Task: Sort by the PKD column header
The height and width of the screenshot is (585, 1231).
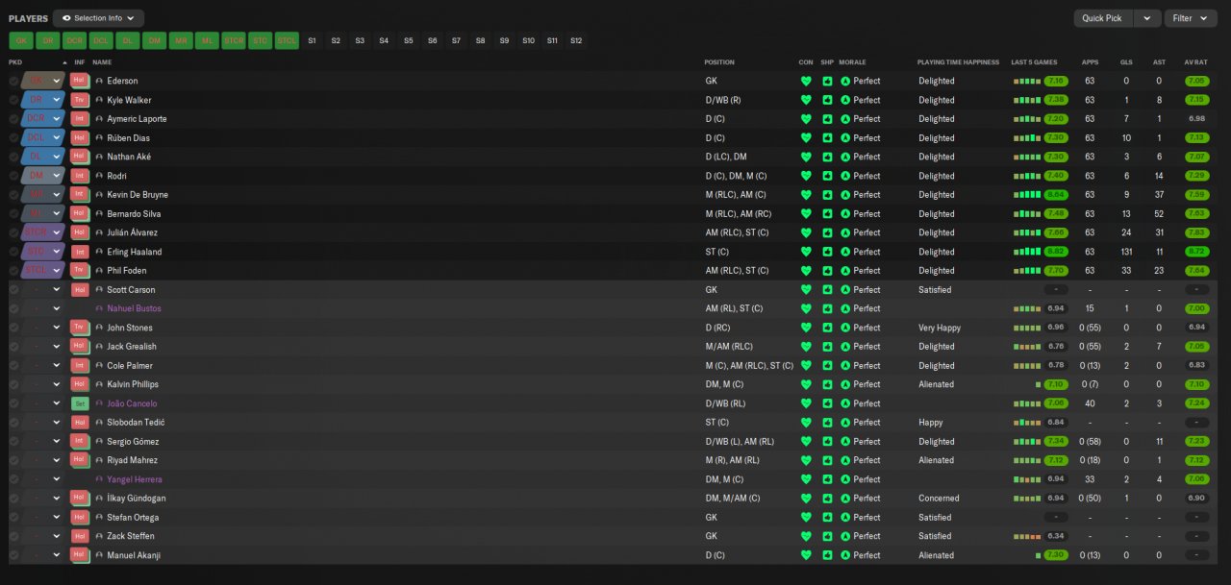Action: (x=14, y=62)
